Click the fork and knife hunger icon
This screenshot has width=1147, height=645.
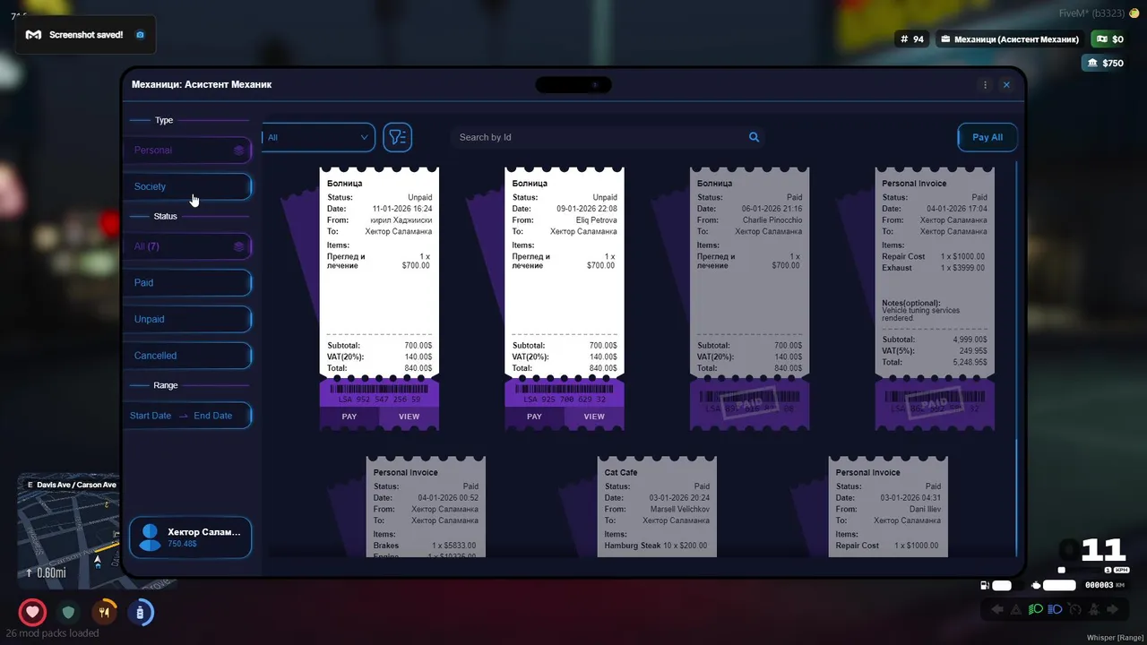pos(105,613)
